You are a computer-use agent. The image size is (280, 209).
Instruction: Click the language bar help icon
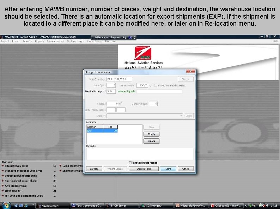point(130,38)
